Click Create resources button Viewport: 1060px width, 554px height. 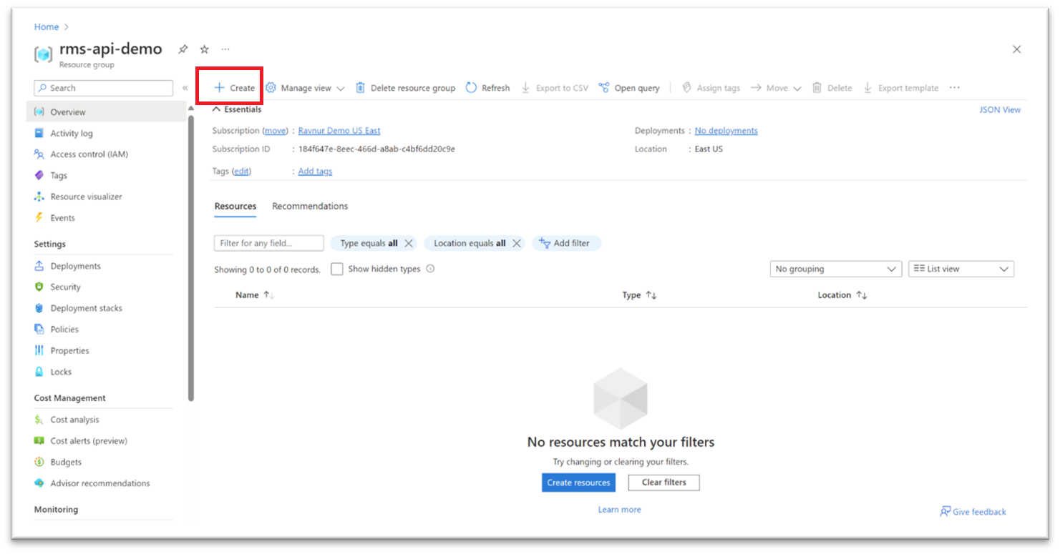pyautogui.click(x=578, y=483)
